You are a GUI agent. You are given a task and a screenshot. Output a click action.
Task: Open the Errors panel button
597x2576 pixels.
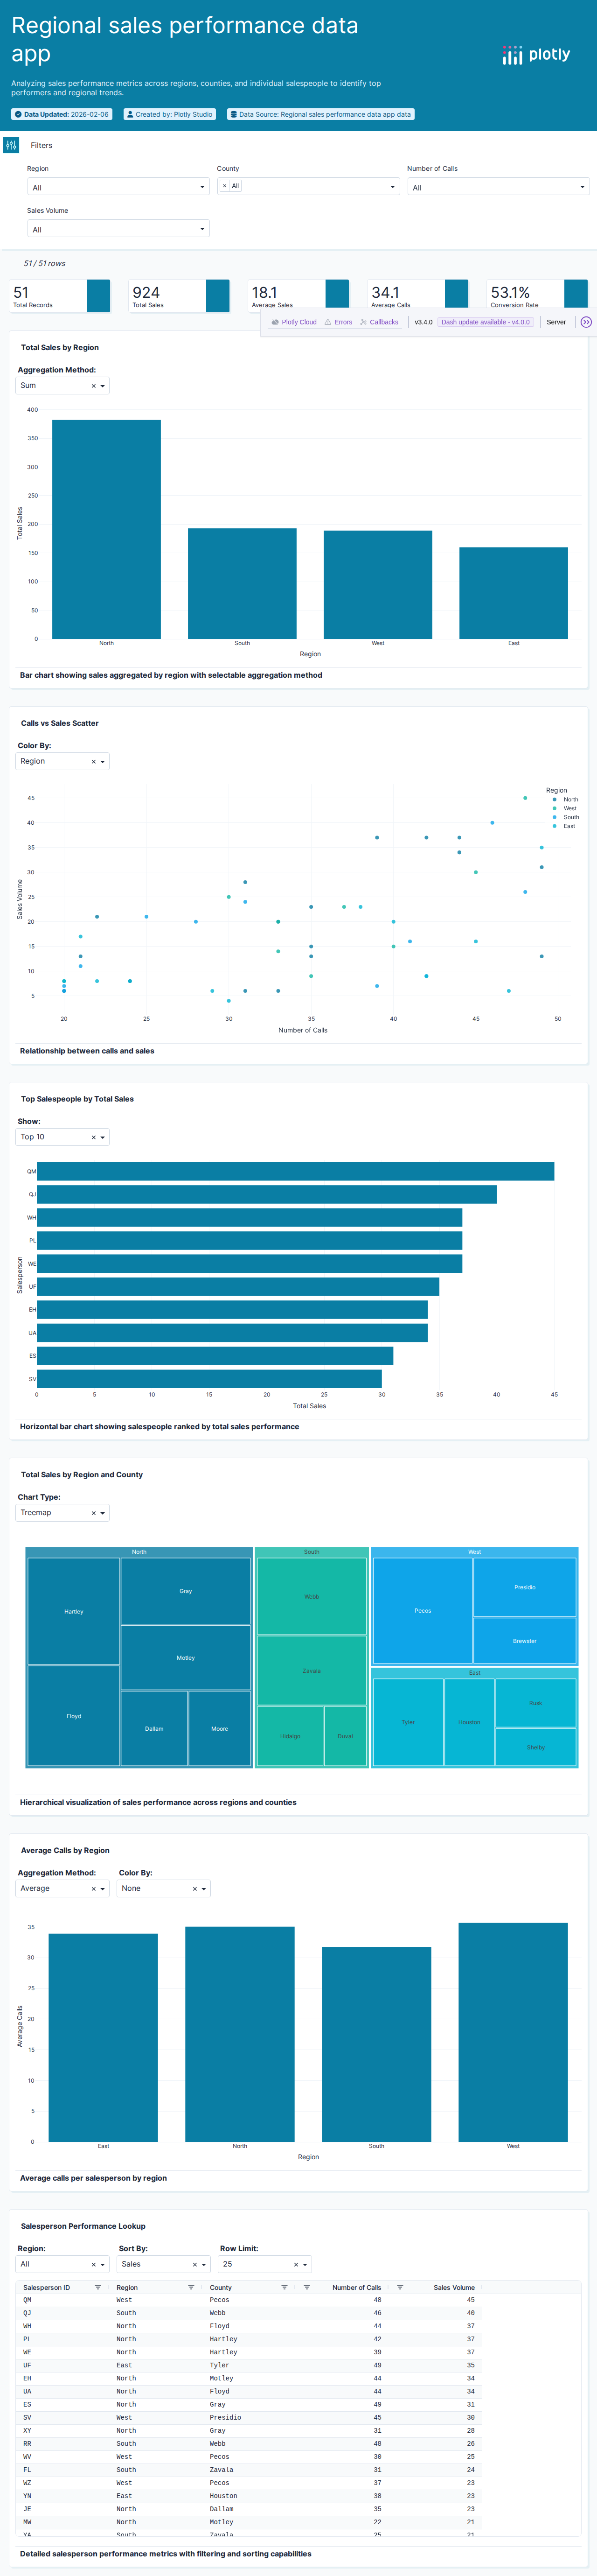(x=338, y=322)
